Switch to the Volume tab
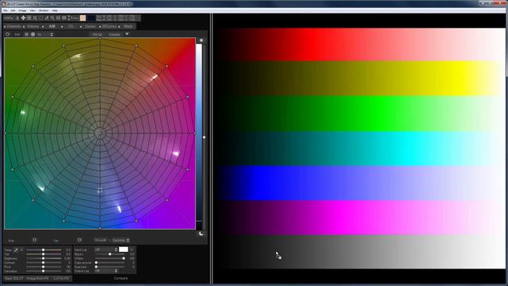 (x=33, y=26)
